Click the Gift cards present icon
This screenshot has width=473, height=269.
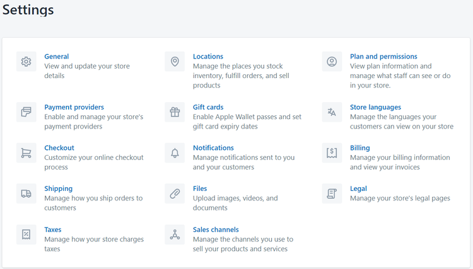(x=175, y=112)
